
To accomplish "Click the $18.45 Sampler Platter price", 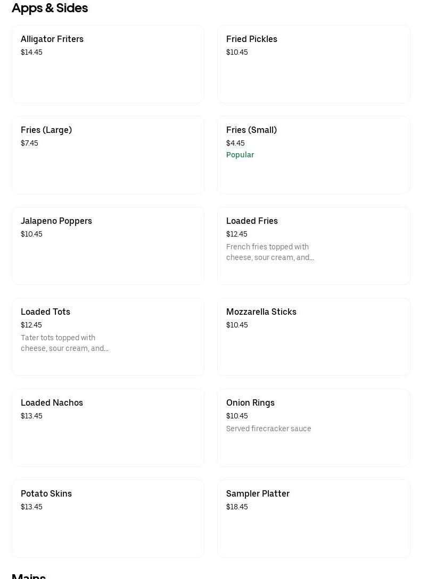I will [x=237, y=507].
